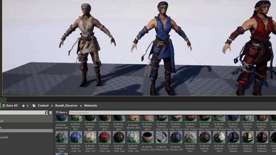
Task: Open the Filters dropdown
Action: [x=61, y=112]
